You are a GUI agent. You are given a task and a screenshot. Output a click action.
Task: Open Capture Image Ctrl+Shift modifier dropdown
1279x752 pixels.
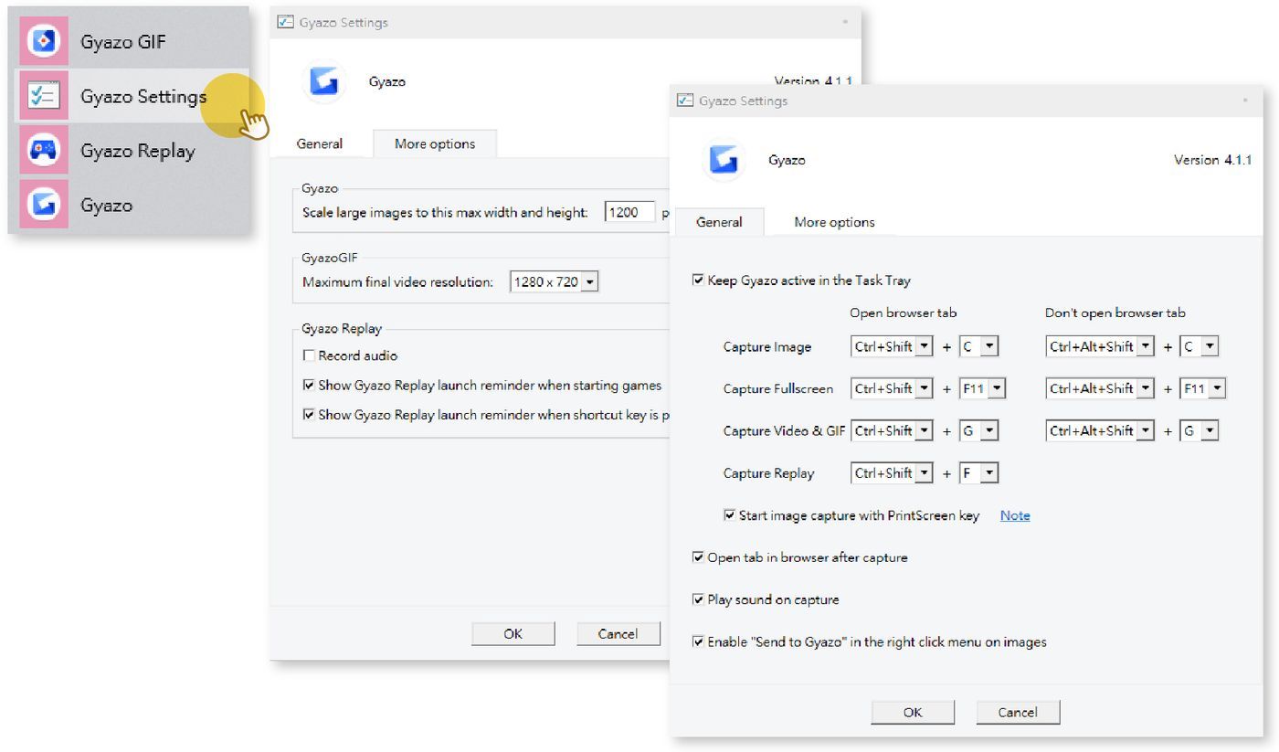click(x=892, y=346)
